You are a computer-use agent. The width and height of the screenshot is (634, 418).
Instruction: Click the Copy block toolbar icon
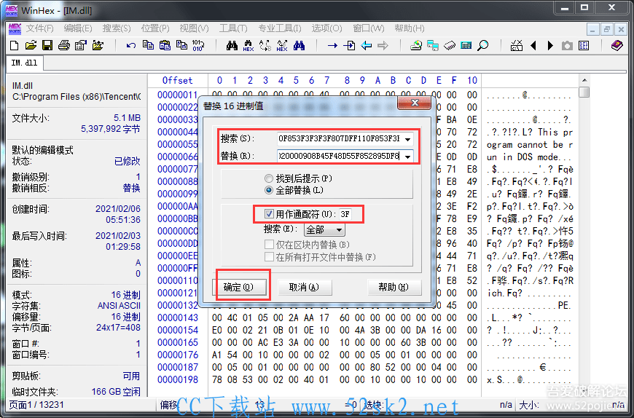point(148,45)
